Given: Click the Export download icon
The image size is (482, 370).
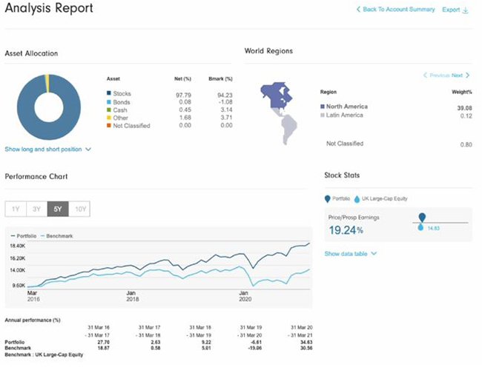Looking at the screenshot, I should click(x=466, y=10).
